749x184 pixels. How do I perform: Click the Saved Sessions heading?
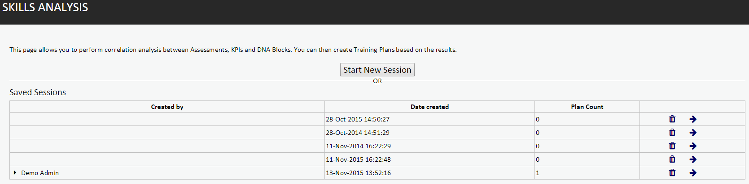coord(38,92)
